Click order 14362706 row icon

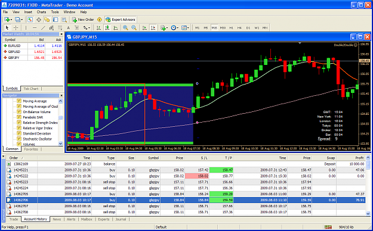9,200
